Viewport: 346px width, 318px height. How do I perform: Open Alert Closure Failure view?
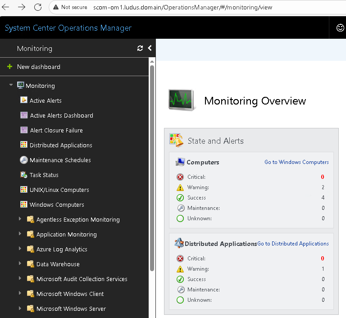coord(56,130)
